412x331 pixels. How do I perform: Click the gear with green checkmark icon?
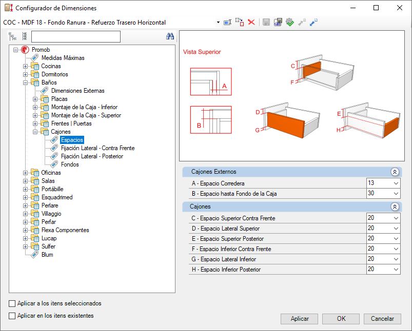coord(290,23)
